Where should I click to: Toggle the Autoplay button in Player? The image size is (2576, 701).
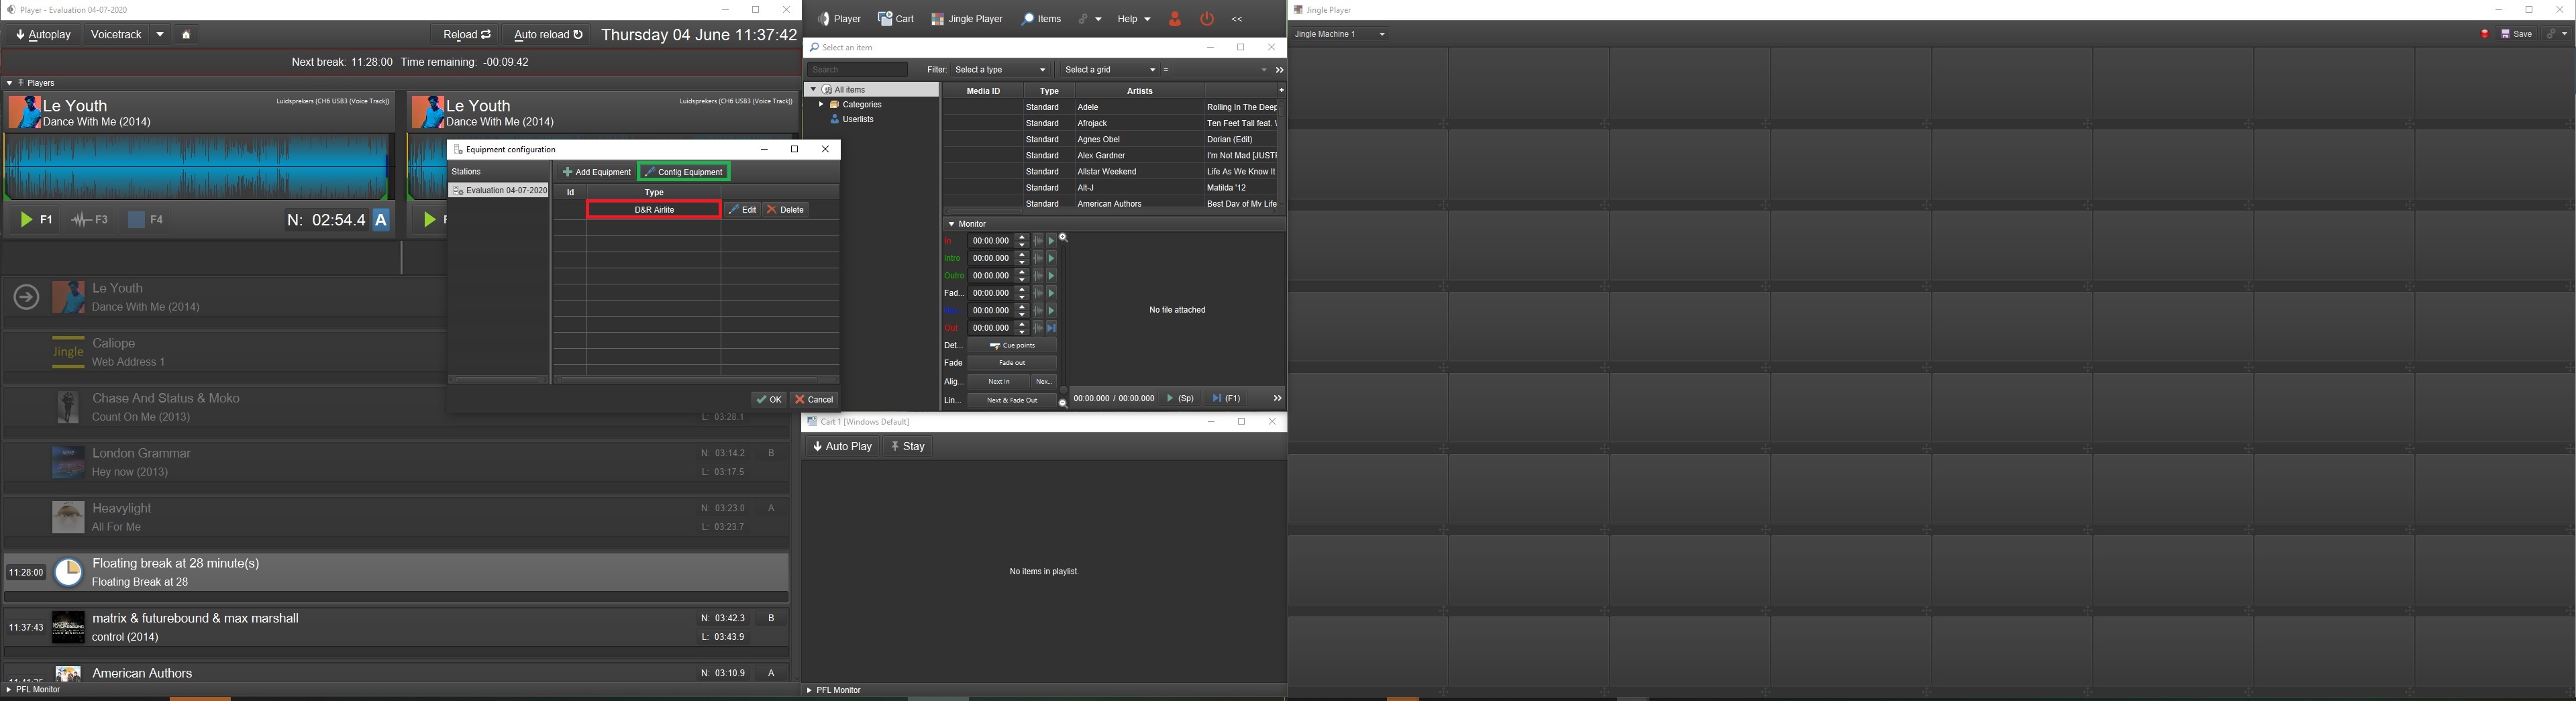click(x=44, y=35)
